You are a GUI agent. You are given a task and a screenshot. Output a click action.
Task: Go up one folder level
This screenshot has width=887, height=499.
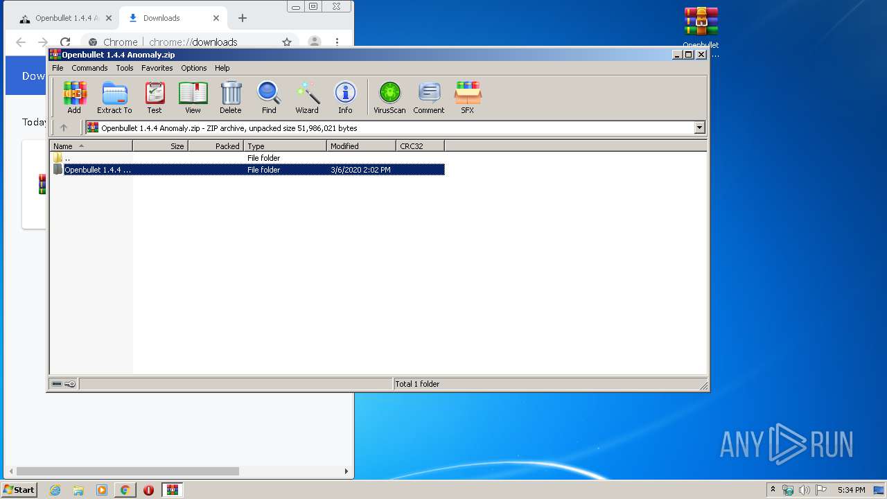(x=64, y=128)
